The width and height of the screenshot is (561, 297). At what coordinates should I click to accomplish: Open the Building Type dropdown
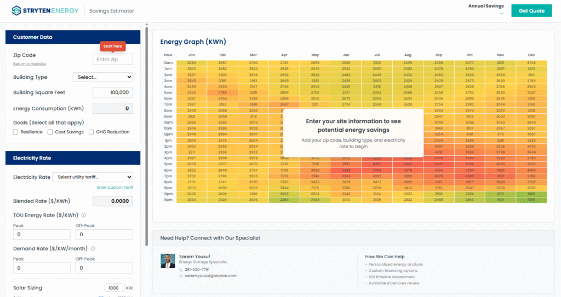[102, 77]
